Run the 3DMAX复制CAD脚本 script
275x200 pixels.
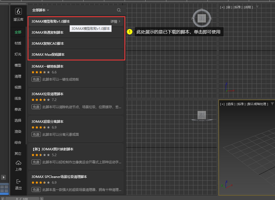tap(76, 44)
